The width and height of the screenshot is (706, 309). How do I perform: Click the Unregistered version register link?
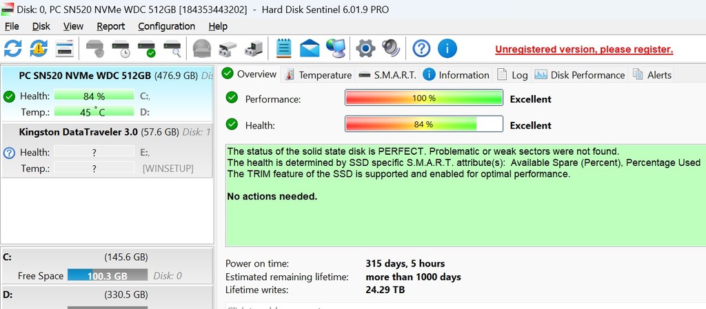584,50
